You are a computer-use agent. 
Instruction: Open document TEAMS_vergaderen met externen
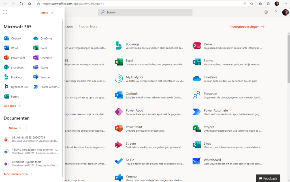[x=31, y=151]
